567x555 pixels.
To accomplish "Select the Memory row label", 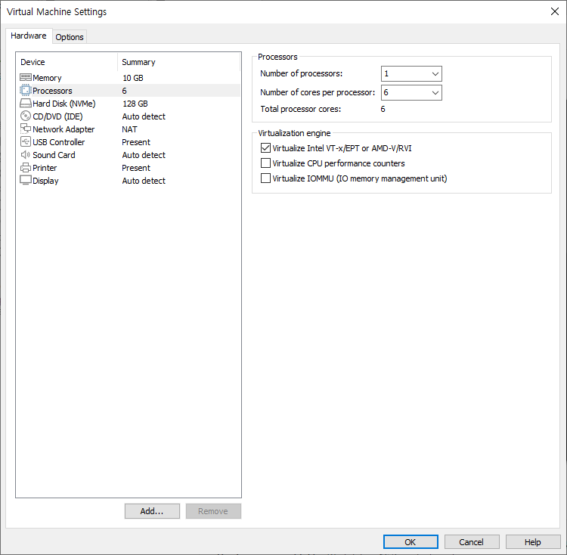I will click(x=47, y=78).
